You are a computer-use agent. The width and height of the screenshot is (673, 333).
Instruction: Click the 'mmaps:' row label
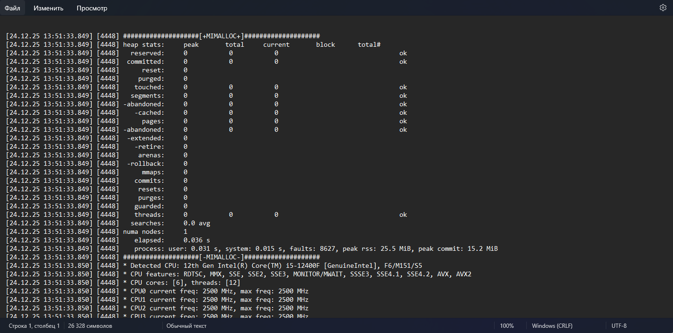tap(153, 172)
